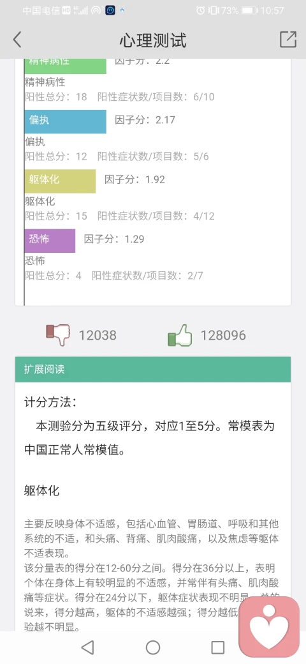Tap the 计分方法 heading
This screenshot has width=306, height=664.
point(51,402)
